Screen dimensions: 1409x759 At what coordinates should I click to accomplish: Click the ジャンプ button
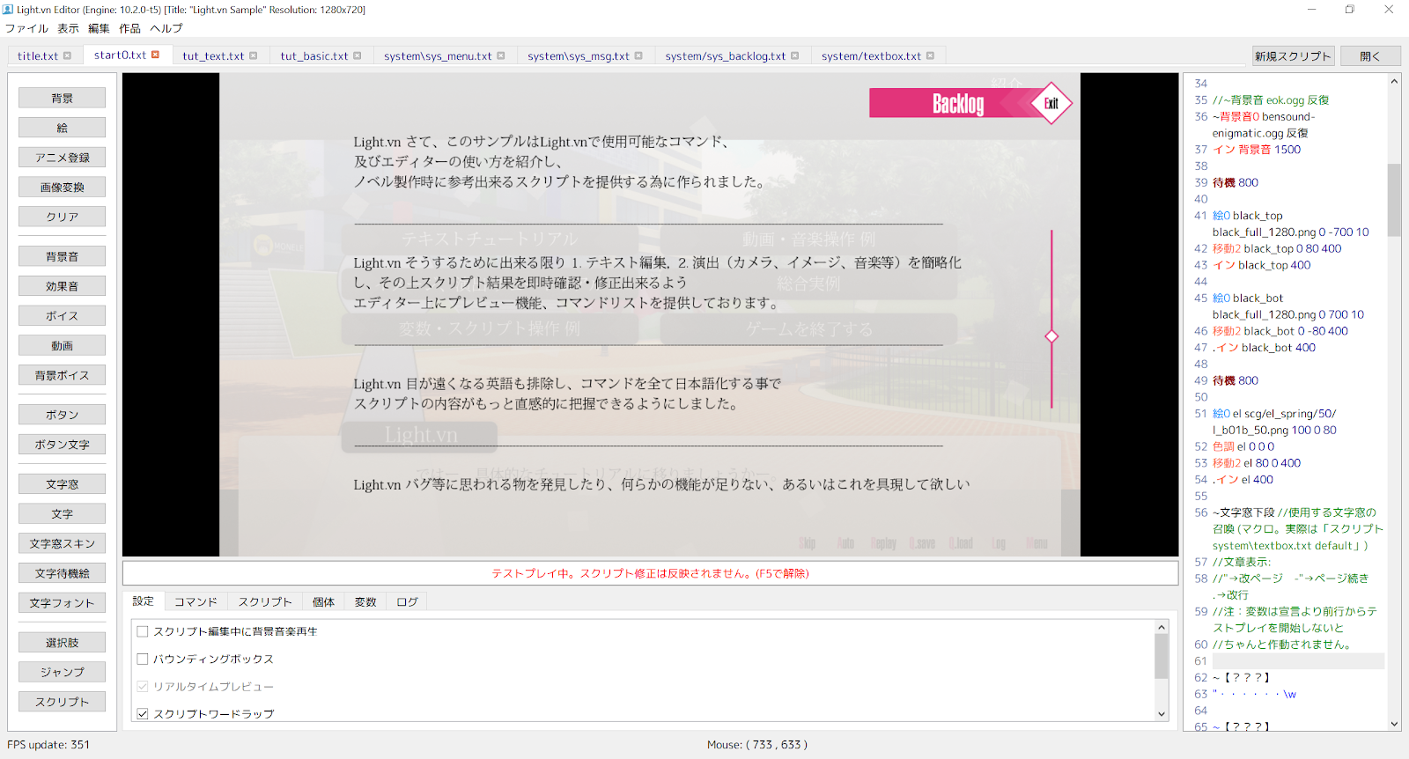tap(62, 672)
